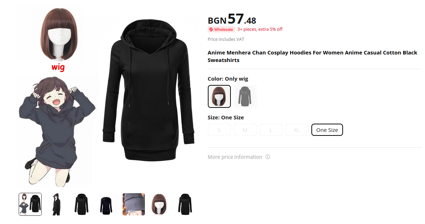Screen dimensions: 425x224
Task: Choose size L
Action: coord(271,130)
